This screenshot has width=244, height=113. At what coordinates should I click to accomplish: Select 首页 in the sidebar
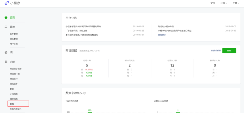pos(12,18)
